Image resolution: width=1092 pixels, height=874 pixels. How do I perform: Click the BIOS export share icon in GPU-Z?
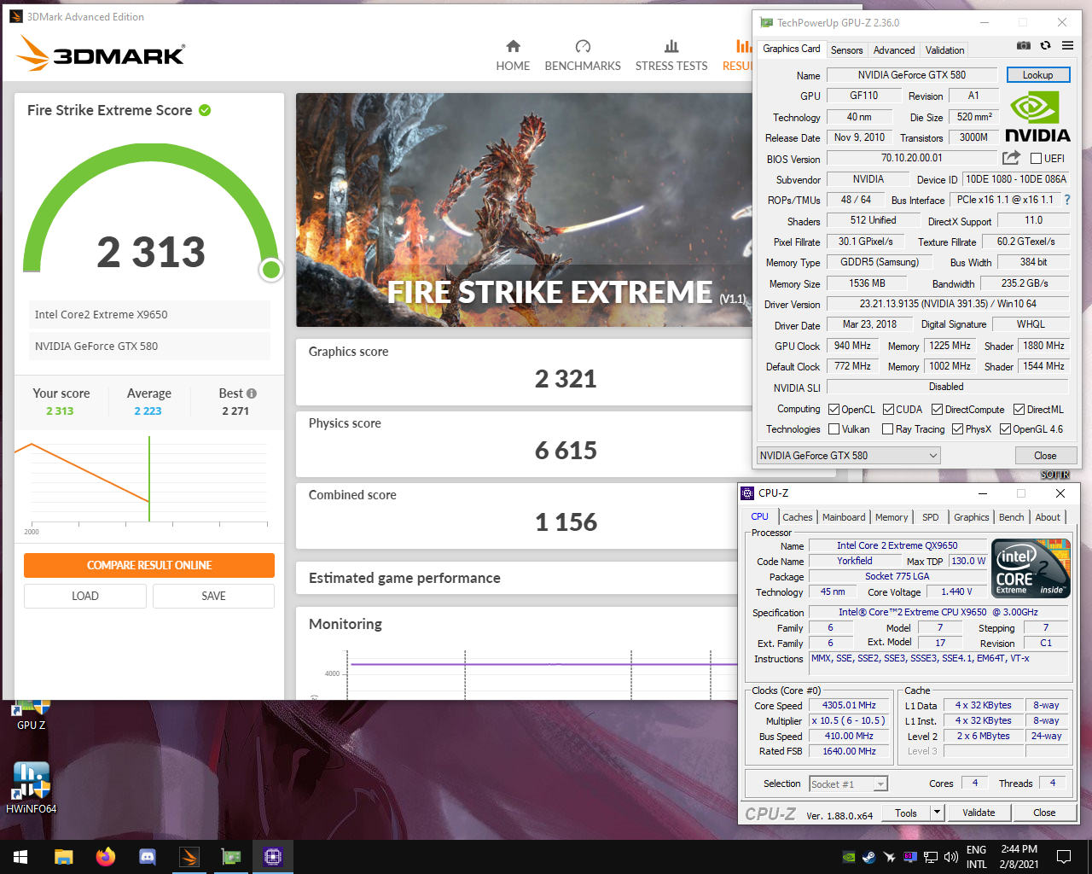(1011, 158)
